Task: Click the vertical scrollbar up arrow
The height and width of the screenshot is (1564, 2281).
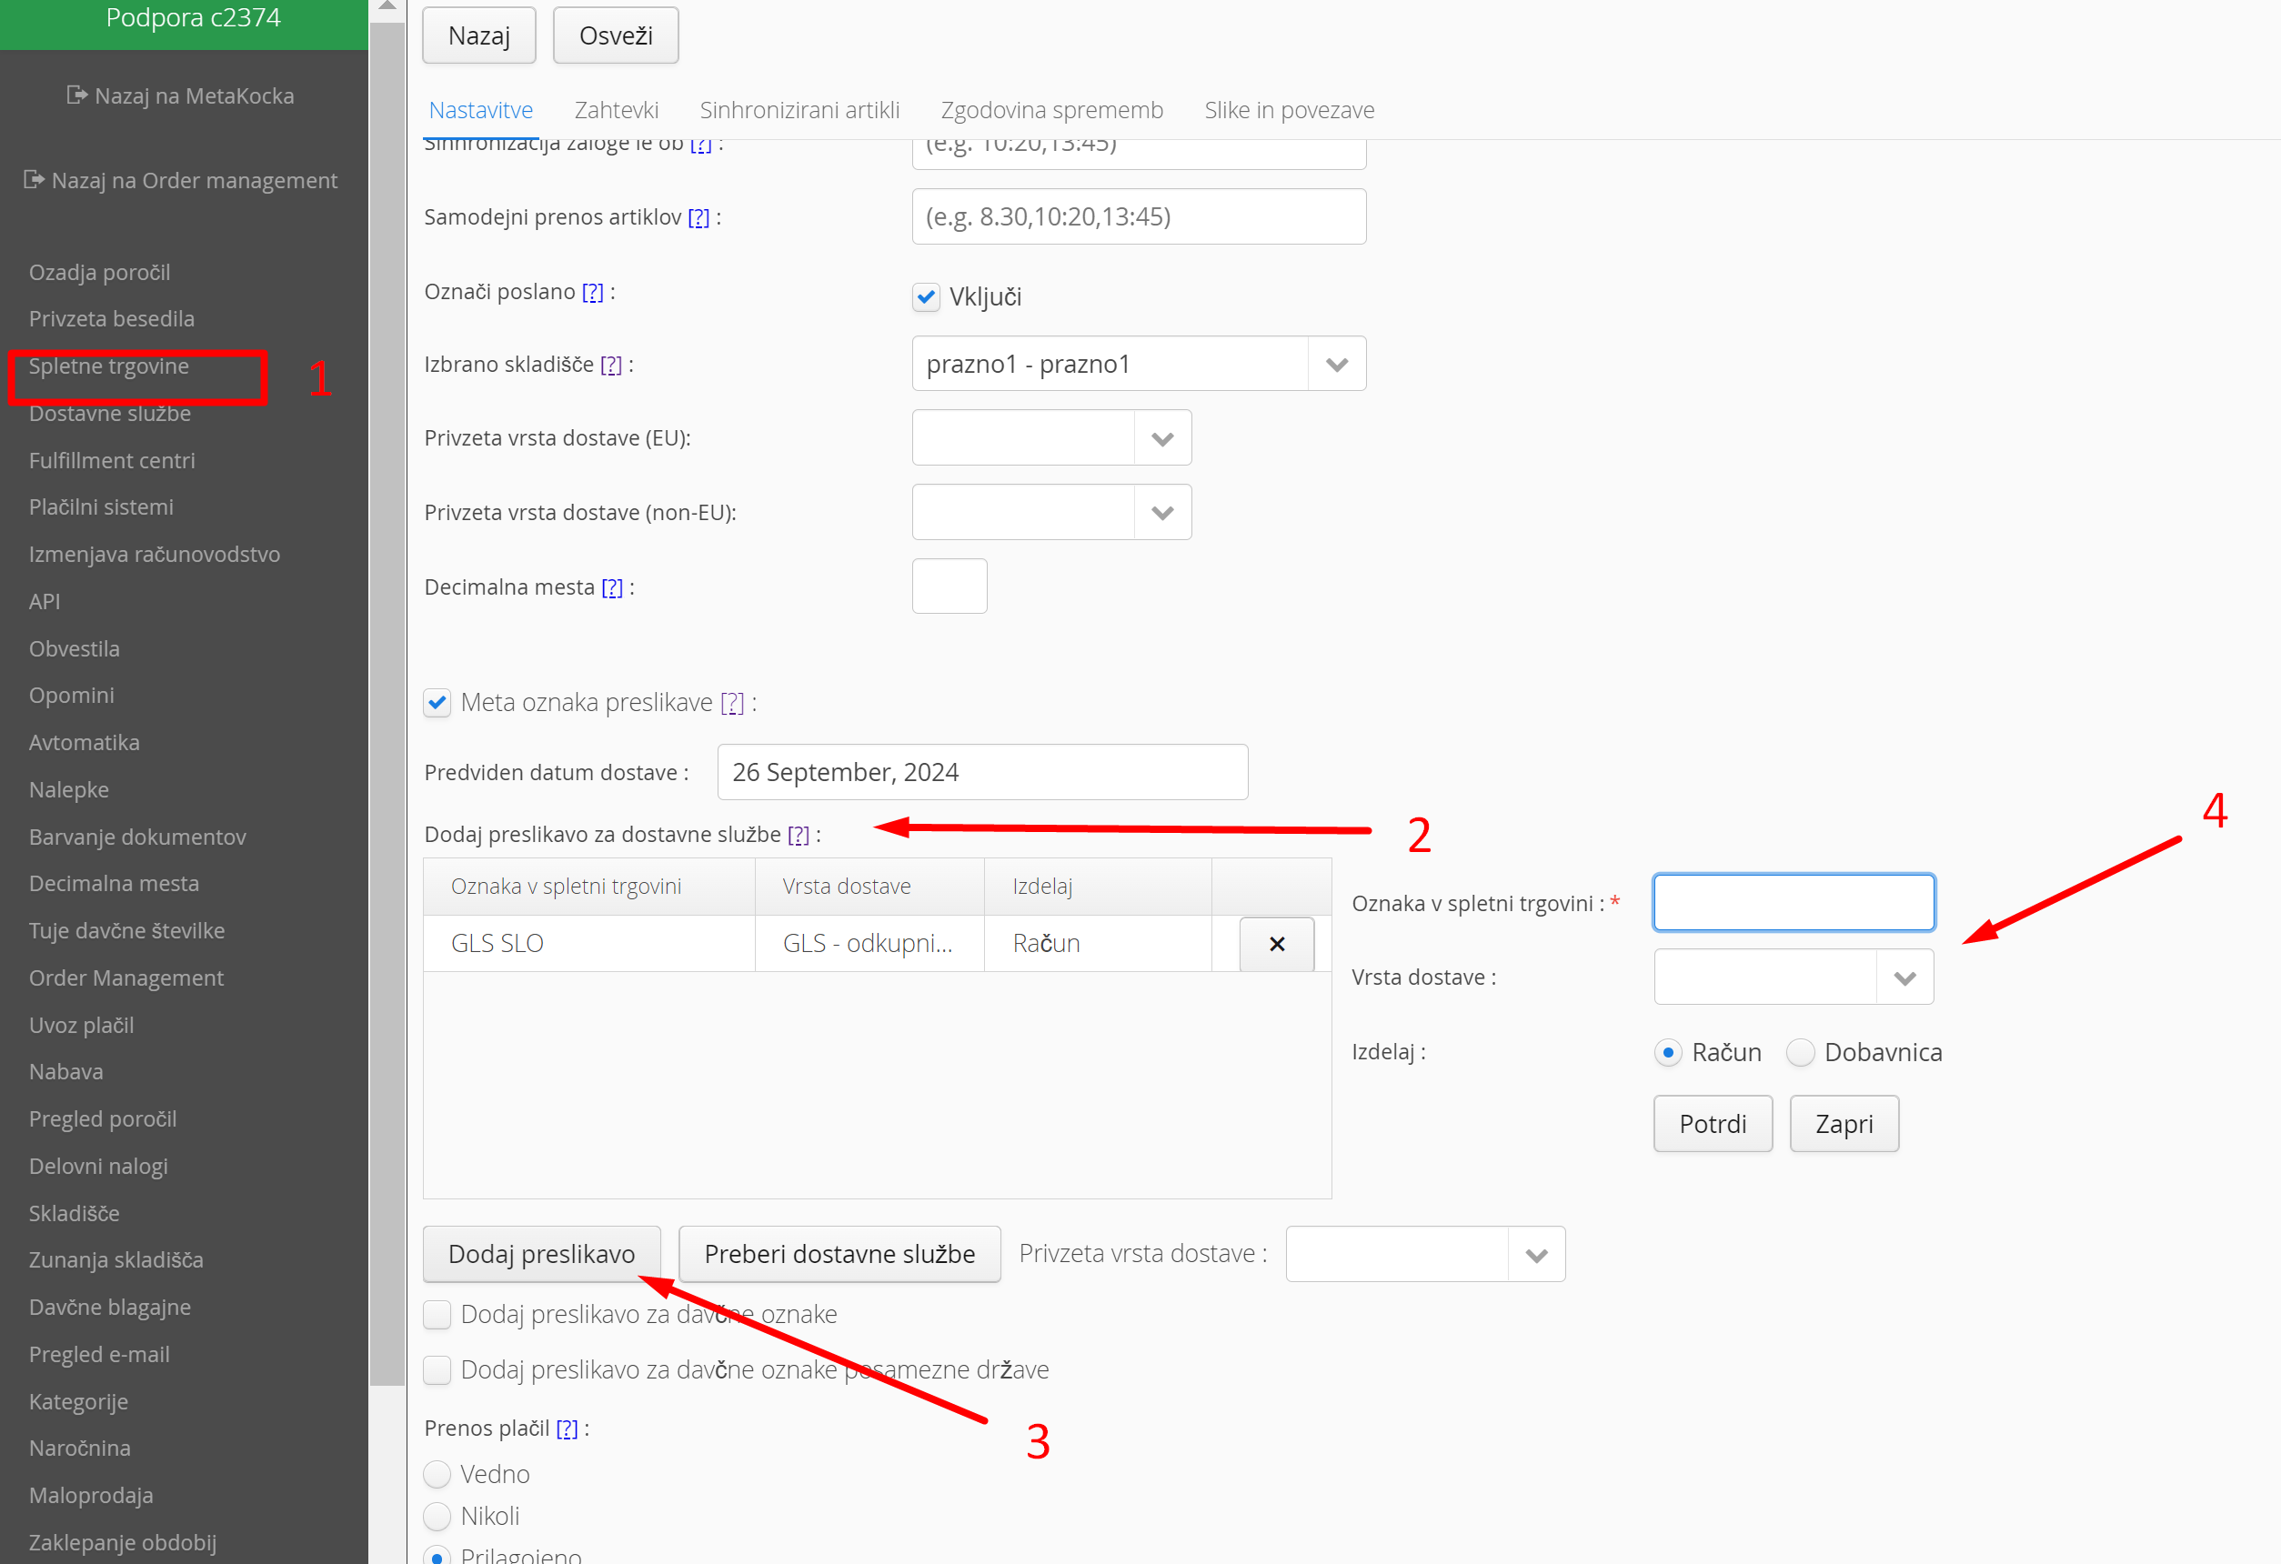Action: click(387, 7)
